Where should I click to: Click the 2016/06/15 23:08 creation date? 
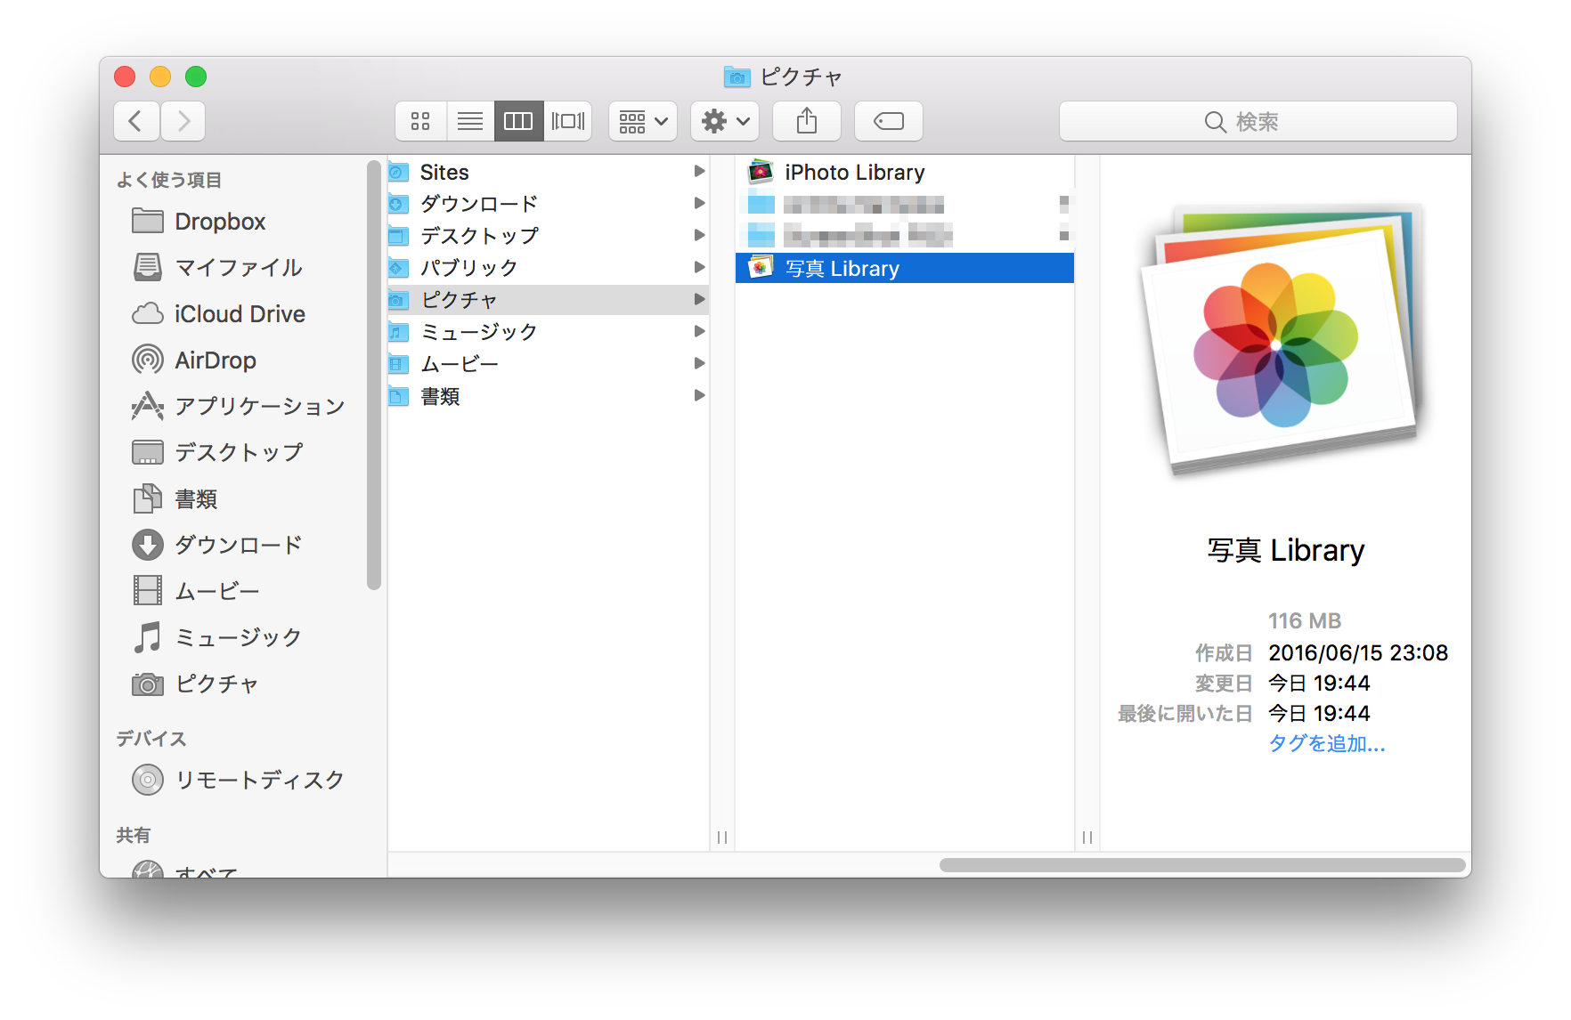1358,652
